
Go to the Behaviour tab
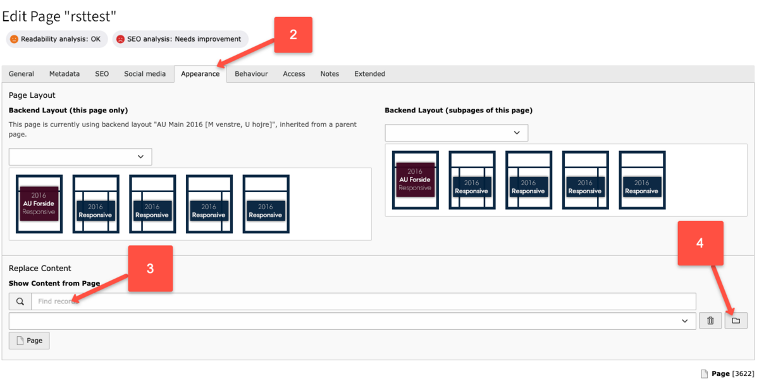coord(251,74)
